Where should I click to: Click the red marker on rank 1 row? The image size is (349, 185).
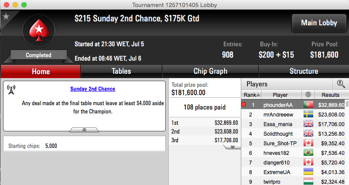(243, 104)
